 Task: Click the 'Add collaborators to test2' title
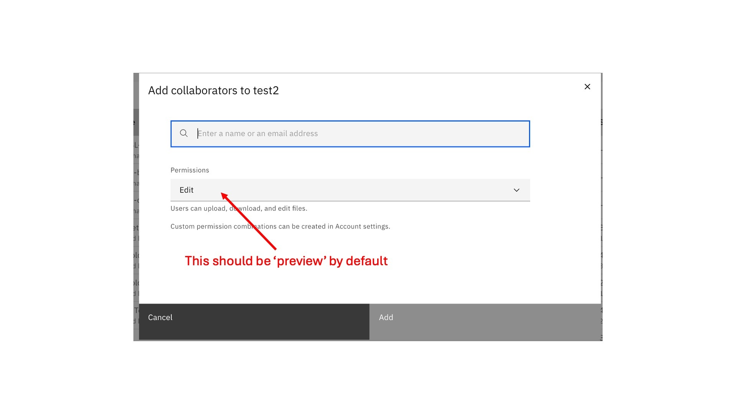213,90
